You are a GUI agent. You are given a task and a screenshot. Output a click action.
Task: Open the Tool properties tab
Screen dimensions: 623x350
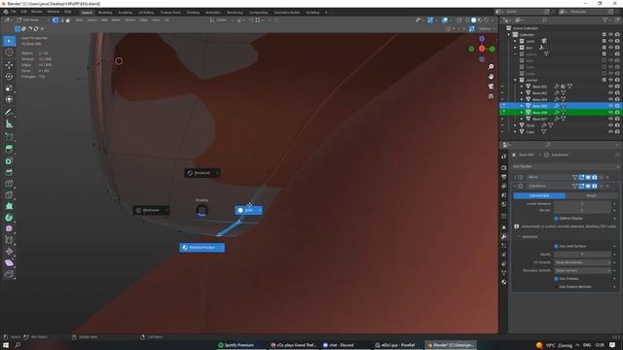tap(504, 157)
